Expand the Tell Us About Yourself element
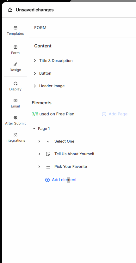Screen dimensions: 136x263 39,154
